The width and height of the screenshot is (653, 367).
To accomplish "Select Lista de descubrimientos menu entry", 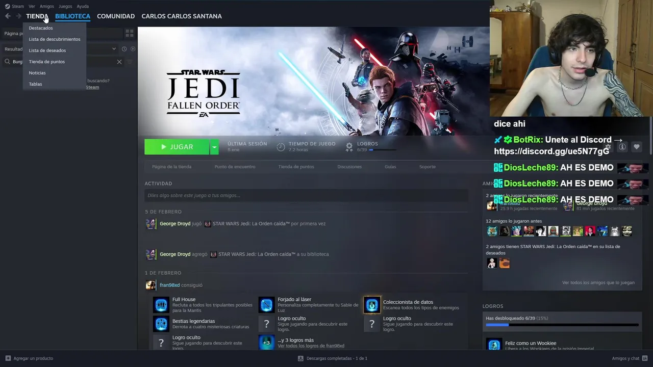I will 55,39.
